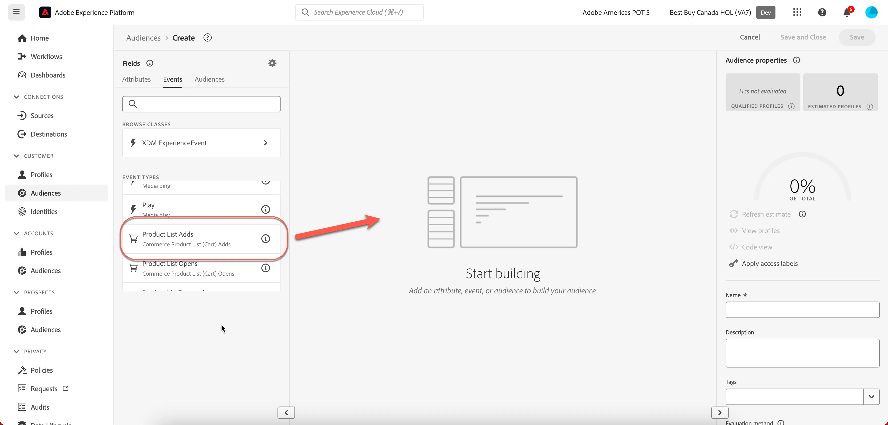888x425 pixels.
Task: Open the Fields settings gear
Action: point(272,63)
